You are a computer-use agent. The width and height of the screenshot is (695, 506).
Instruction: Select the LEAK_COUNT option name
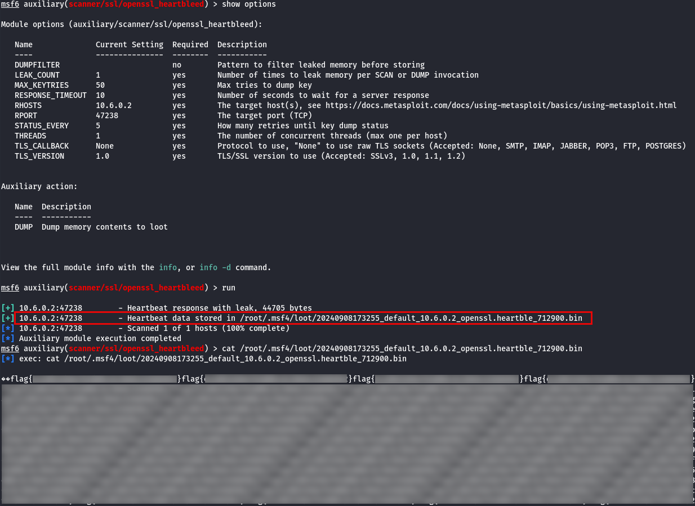point(37,75)
